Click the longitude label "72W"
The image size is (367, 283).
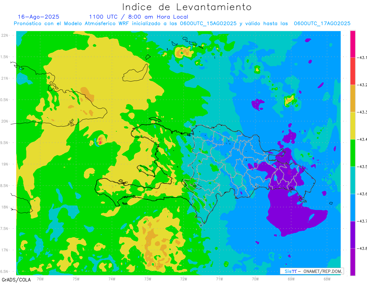tap(183, 279)
